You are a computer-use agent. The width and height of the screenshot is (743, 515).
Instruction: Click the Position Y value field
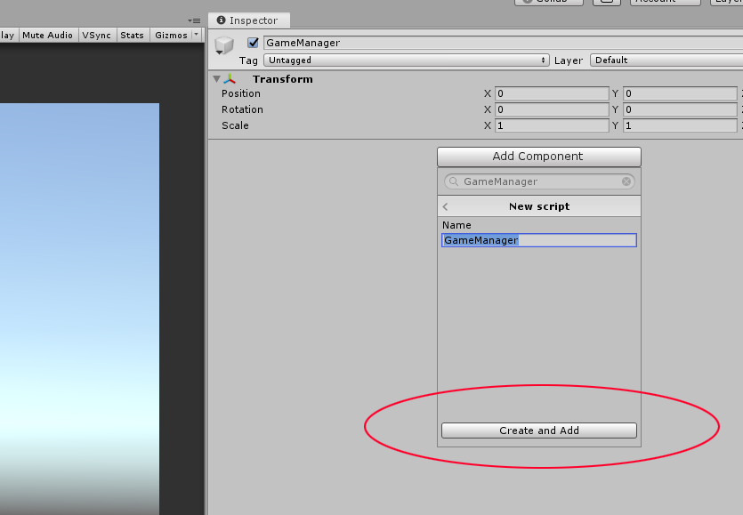(680, 93)
